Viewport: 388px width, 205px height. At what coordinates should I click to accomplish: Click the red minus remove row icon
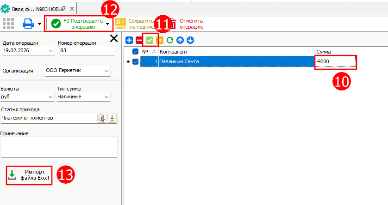tap(139, 40)
